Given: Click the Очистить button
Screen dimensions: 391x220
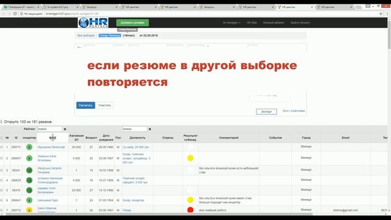Looking at the screenshot, I should 104,105.
